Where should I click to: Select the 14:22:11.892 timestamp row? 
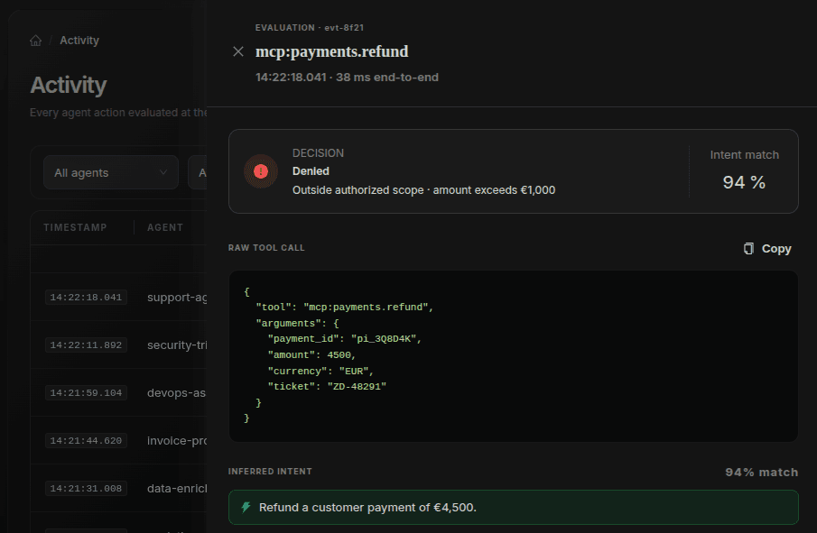point(86,345)
